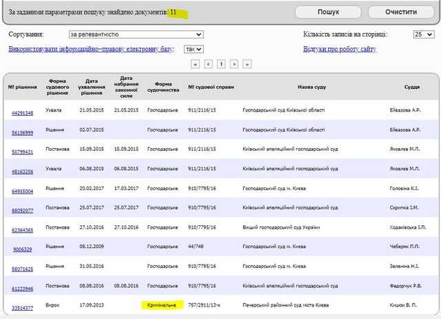Open decision link dated 02.07.2015 Рішення
441x319 pixels.
22,133
